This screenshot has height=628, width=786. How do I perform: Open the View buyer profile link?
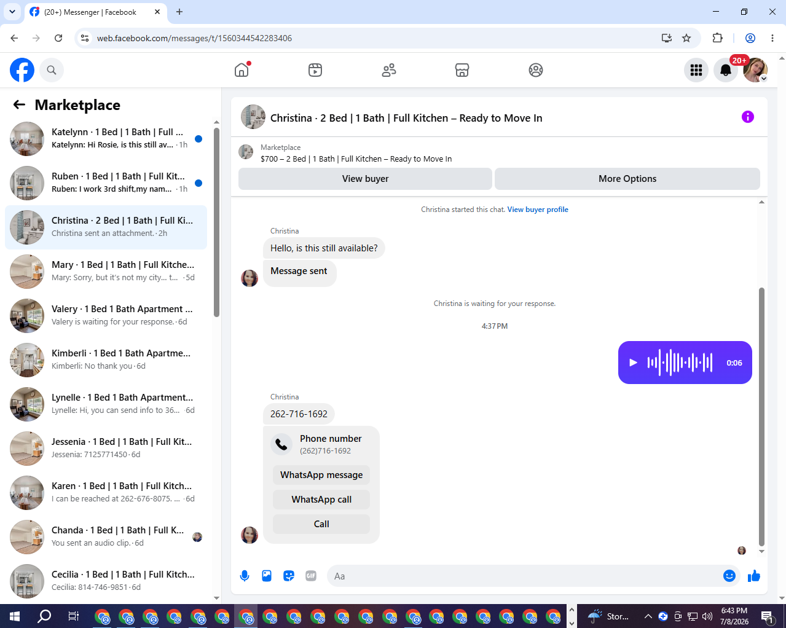click(538, 210)
